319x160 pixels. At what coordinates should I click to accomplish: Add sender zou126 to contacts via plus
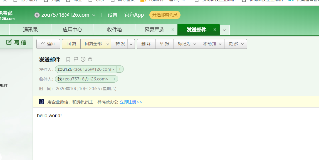(120, 69)
